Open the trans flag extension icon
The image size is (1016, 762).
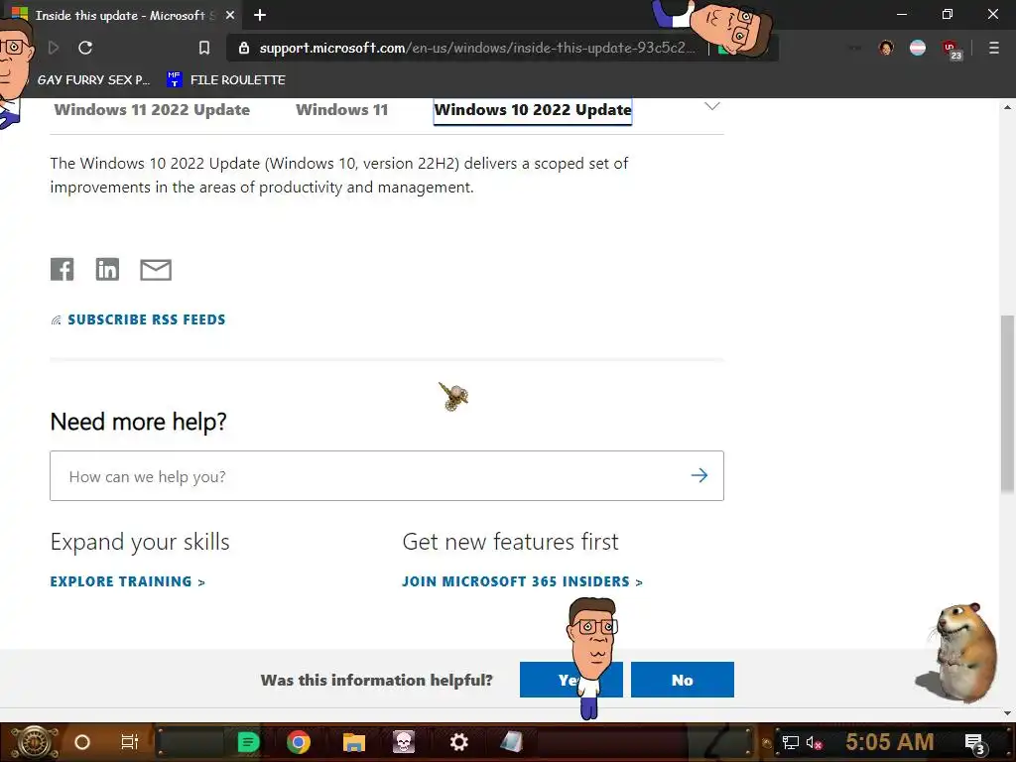click(x=918, y=48)
